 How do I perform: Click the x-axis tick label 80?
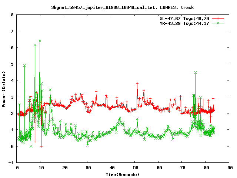coord(206,168)
